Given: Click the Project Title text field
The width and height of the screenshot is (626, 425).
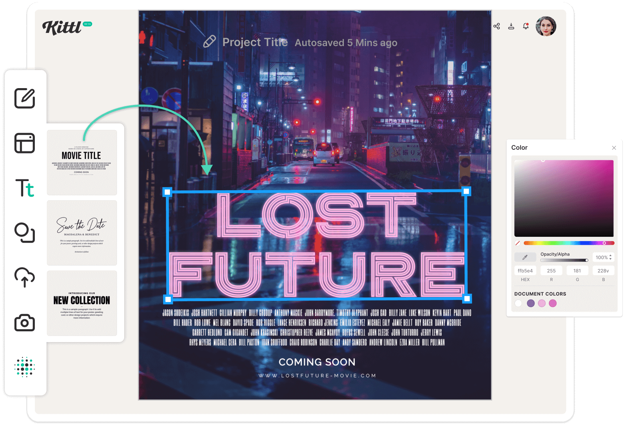Looking at the screenshot, I should pos(255,42).
